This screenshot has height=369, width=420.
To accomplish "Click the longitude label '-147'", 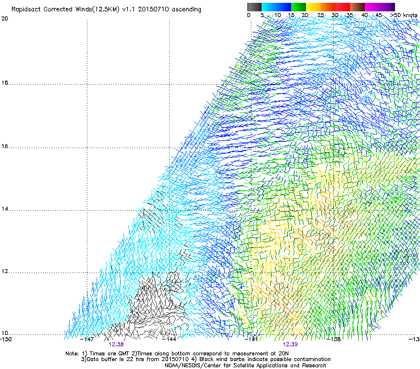I will tap(87, 339).
